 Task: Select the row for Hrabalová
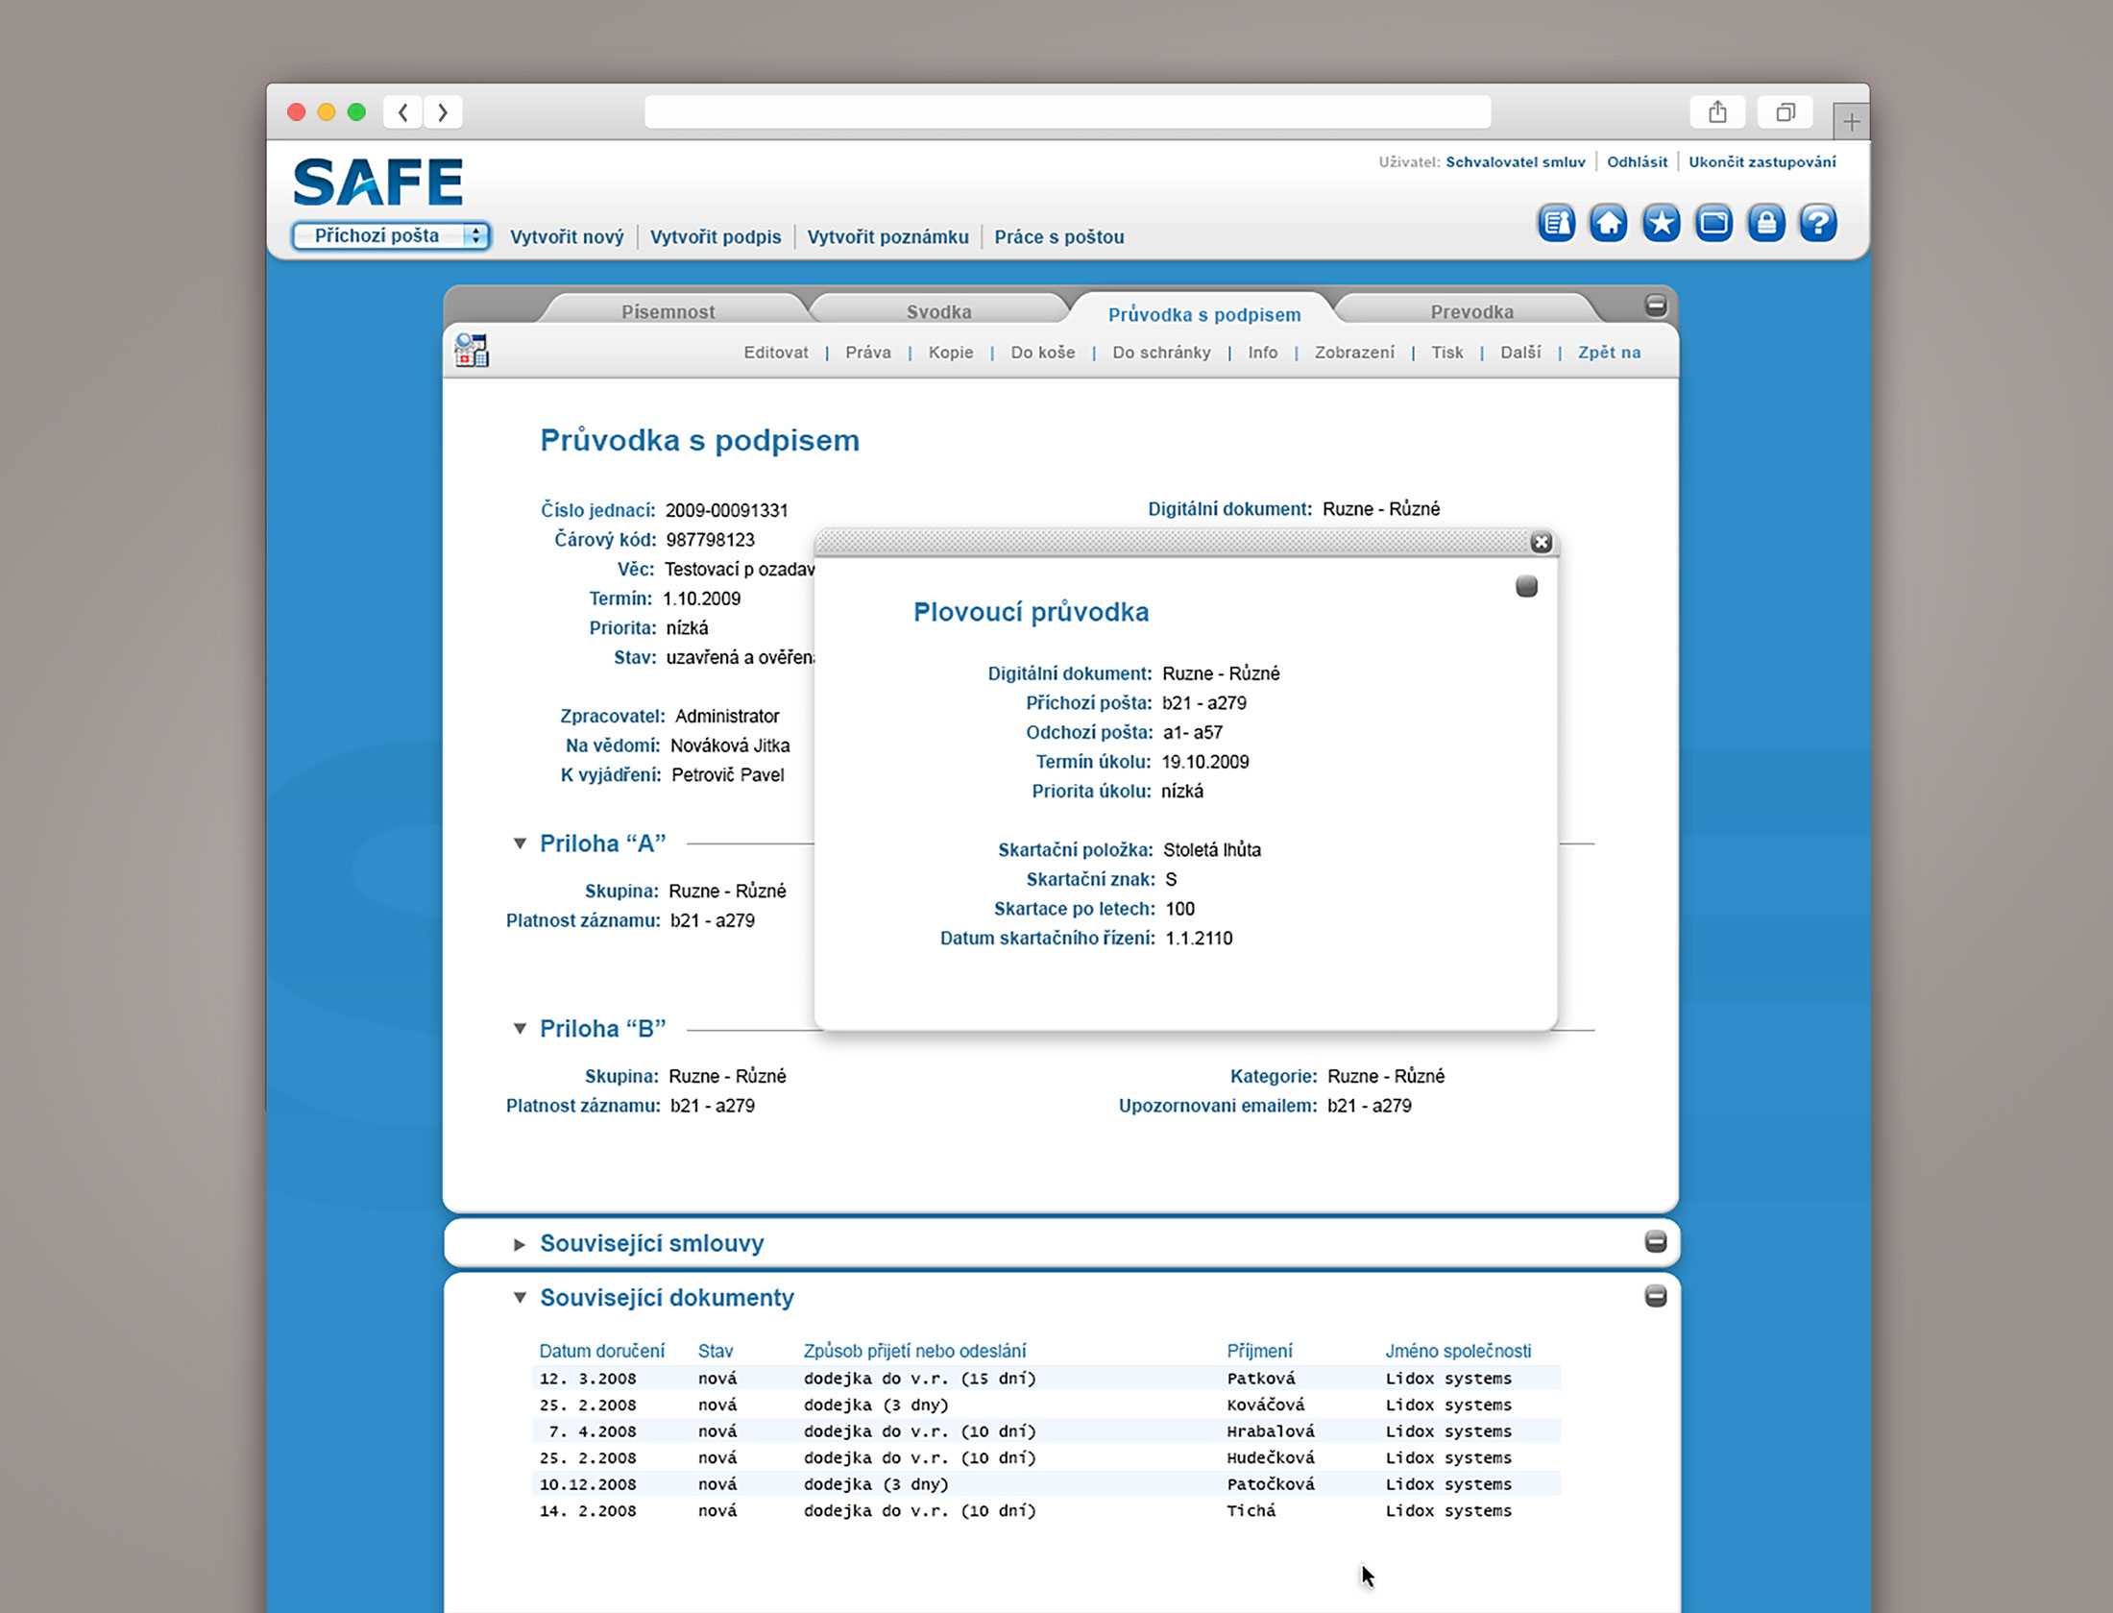(1047, 1431)
